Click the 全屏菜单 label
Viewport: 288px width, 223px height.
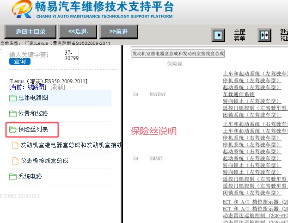240,35
